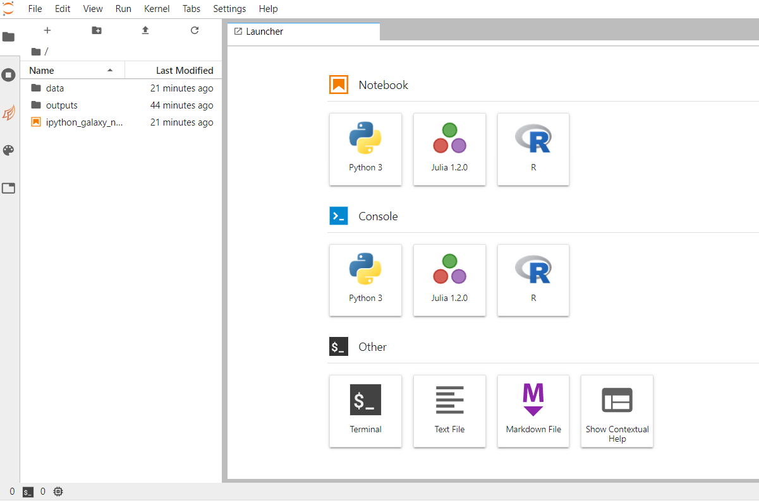Screen dimensions: 759x501
Task: Click the New Launcher plus icon
Action: coord(47,30)
